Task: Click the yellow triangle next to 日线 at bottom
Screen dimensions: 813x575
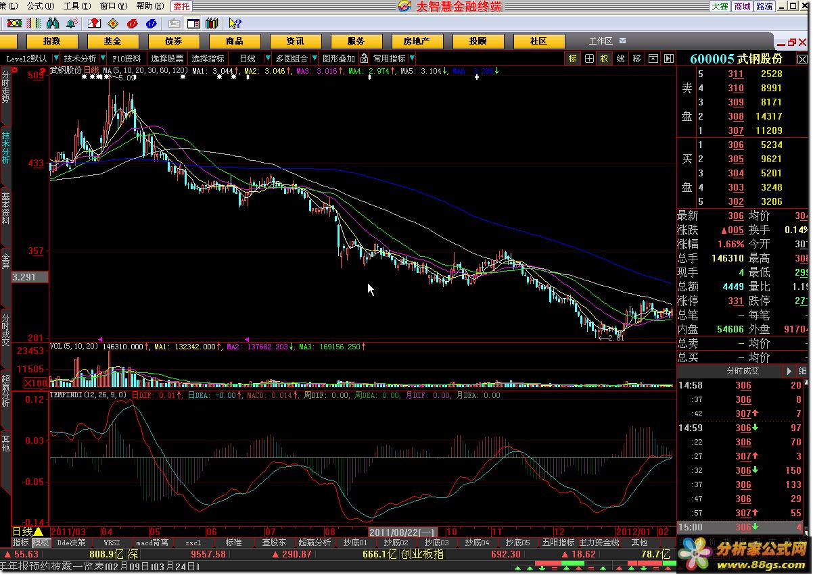Action: pyautogui.click(x=39, y=532)
